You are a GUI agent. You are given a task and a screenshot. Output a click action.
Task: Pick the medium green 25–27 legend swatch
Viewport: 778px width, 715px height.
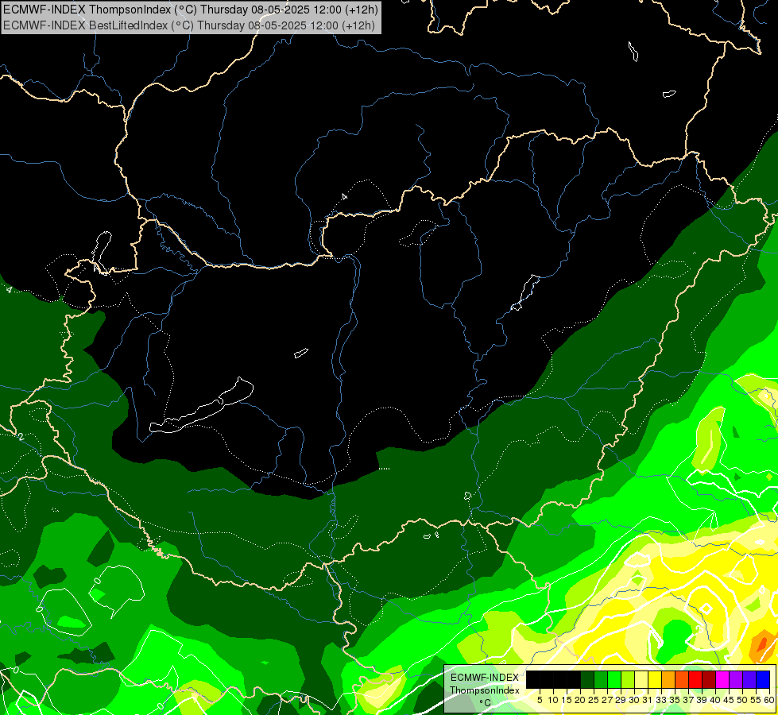601,679
